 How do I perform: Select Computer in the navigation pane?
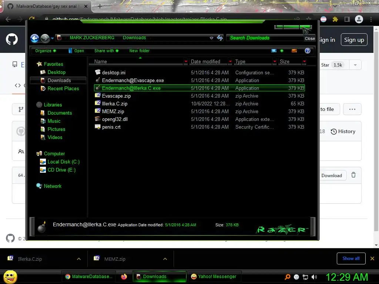pos(54,153)
